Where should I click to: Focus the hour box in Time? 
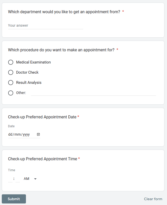[x=10, y=179]
